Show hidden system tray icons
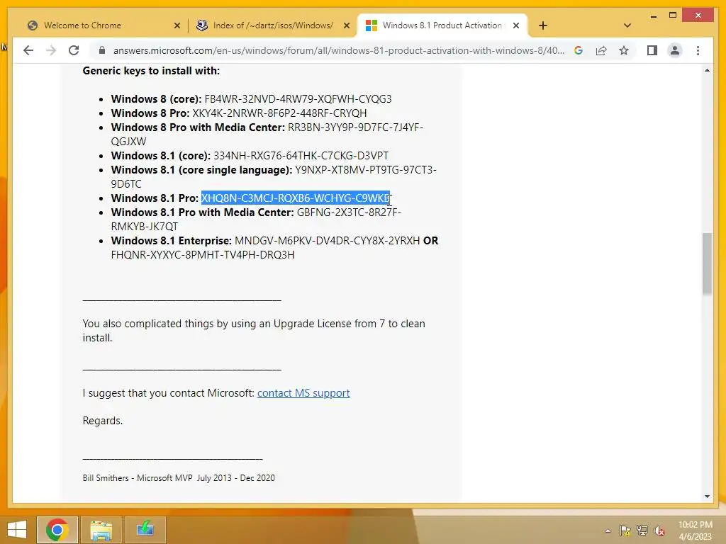Image resolution: width=726 pixels, height=544 pixels. [x=608, y=531]
